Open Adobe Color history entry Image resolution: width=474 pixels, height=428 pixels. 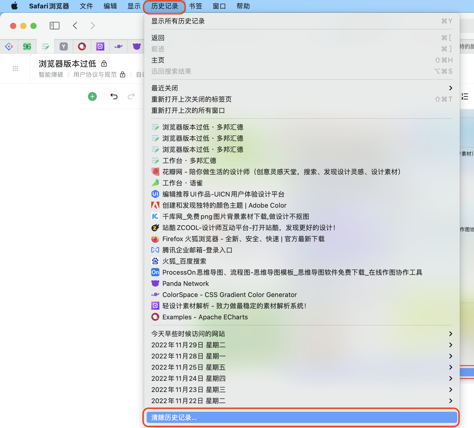[x=224, y=205]
